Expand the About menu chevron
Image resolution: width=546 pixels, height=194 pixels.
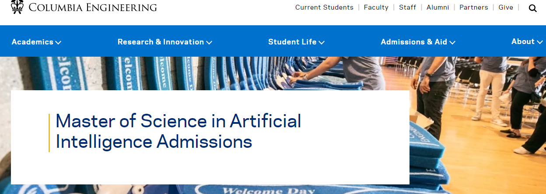[540, 42]
